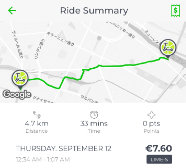Click the Google logo on map
This screenshot has height=168, width=186.
17,94
